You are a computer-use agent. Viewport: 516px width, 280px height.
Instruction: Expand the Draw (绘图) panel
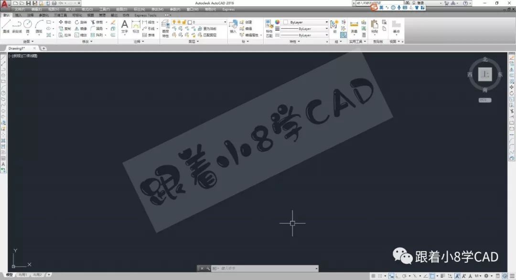[29, 42]
